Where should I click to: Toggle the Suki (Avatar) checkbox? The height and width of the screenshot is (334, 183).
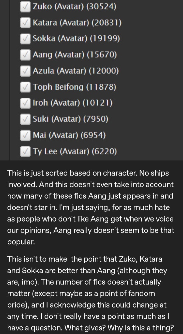25,119
